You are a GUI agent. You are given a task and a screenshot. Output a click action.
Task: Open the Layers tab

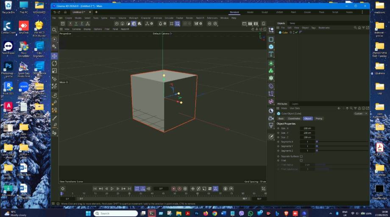pos(295,104)
